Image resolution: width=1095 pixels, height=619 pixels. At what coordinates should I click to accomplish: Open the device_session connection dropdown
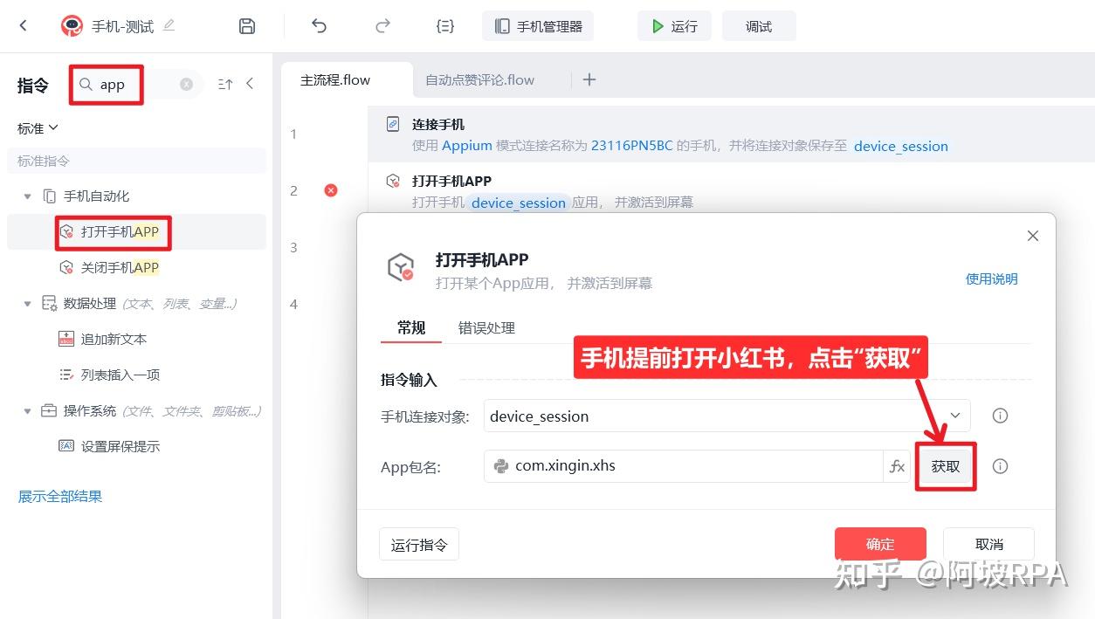coord(954,416)
